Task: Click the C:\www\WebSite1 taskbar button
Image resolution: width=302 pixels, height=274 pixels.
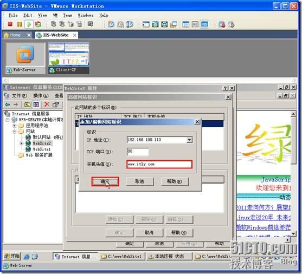Action: click(x=122, y=257)
